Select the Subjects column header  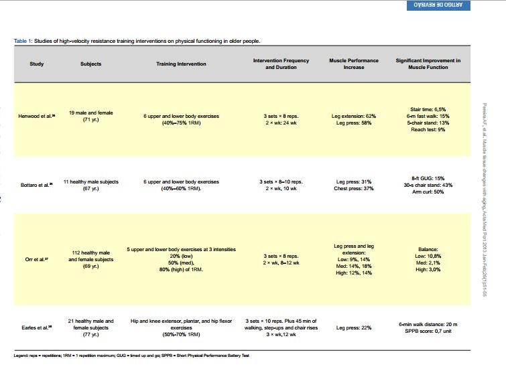pos(91,64)
